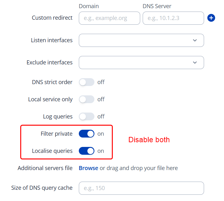Click the Domain column heading

pos(89,6)
